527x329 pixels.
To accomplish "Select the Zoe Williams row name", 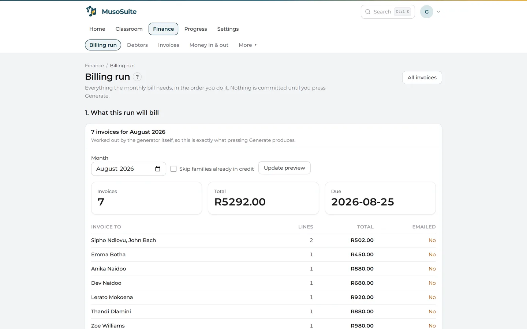I will (x=108, y=326).
